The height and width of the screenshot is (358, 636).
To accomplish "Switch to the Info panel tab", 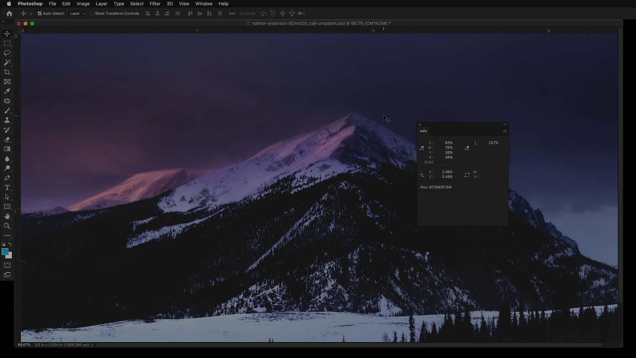I will click(x=423, y=131).
